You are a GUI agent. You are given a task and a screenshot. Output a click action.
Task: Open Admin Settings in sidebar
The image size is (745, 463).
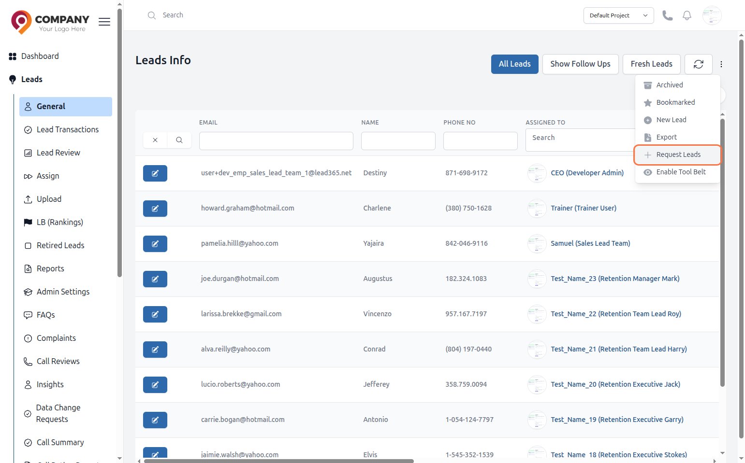pos(66,292)
